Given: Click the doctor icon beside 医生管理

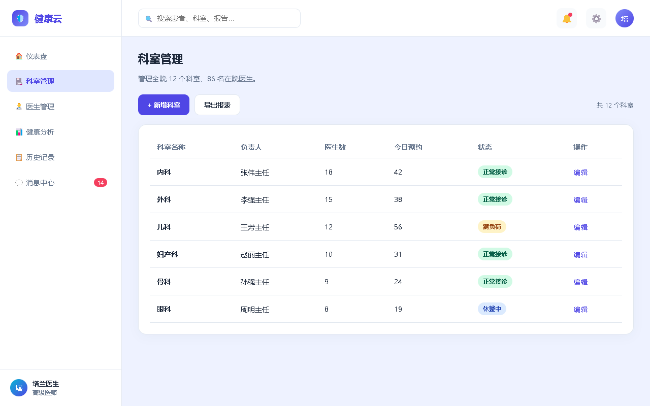Looking at the screenshot, I should [19, 107].
